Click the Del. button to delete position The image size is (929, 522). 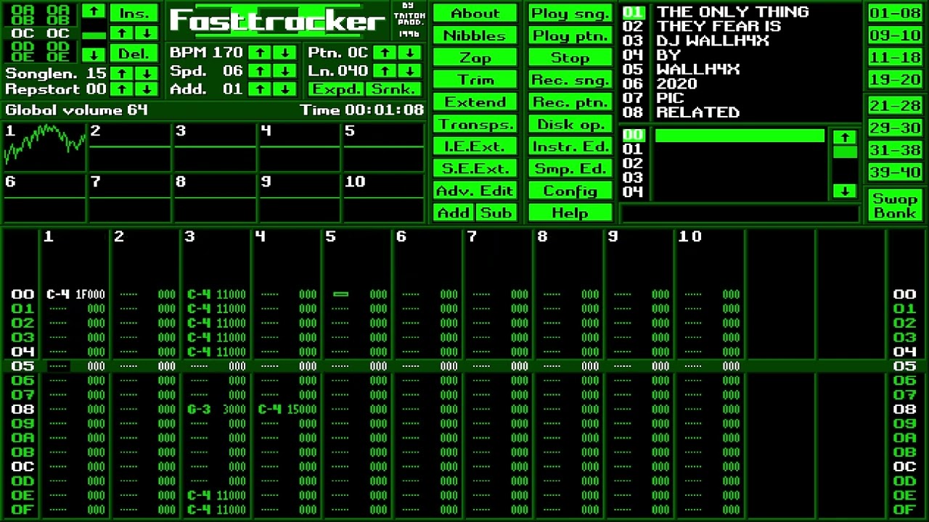click(134, 54)
